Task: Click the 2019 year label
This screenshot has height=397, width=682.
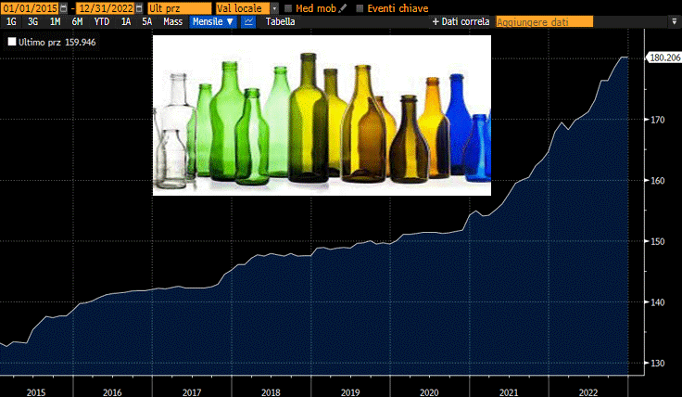Action: (x=350, y=392)
